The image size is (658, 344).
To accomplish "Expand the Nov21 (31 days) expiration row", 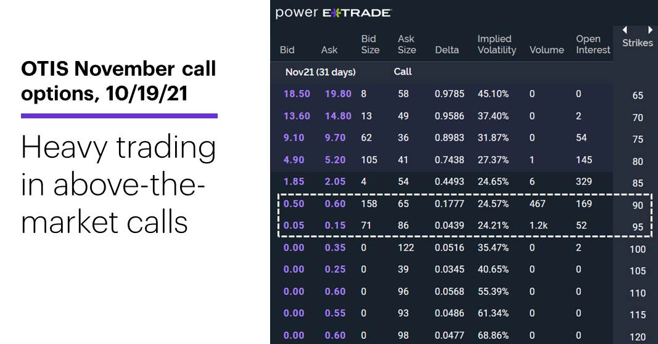I will pyautogui.click(x=321, y=72).
